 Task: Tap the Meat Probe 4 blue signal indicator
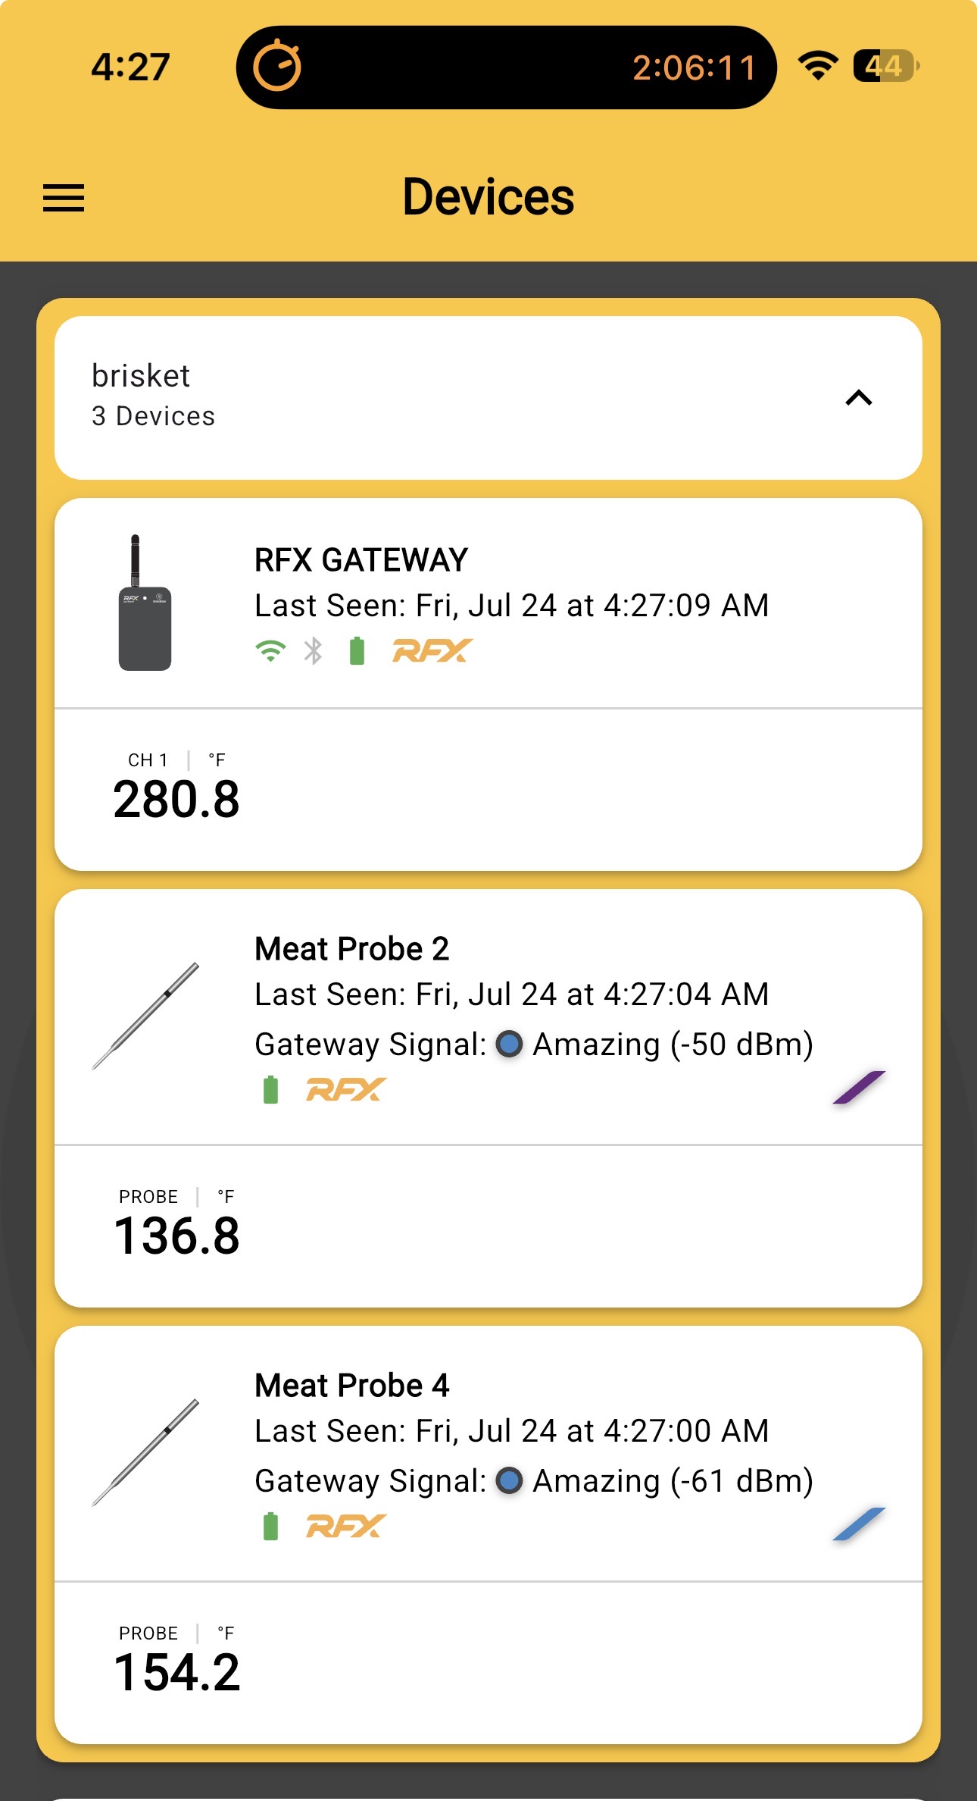coord(509,1480)
